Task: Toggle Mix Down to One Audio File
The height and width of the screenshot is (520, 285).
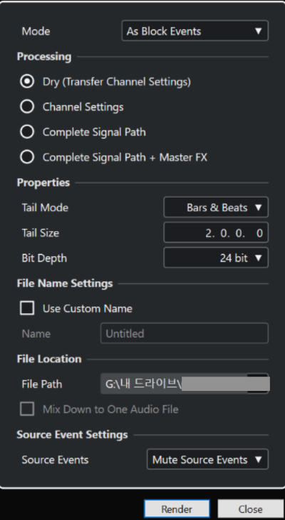Action: pyautogui.click(x=27, y=409)
